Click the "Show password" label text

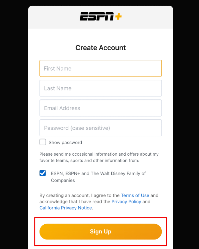pos(65,142)
